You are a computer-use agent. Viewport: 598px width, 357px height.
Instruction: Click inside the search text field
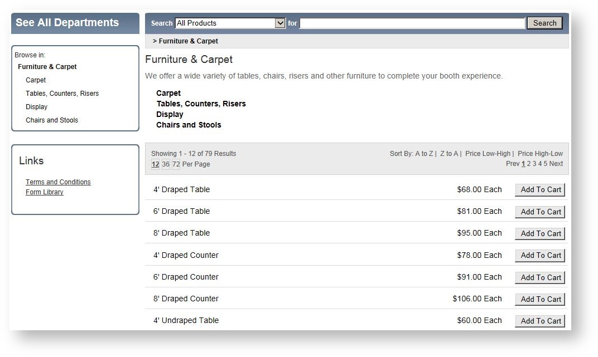coord(411,23)
